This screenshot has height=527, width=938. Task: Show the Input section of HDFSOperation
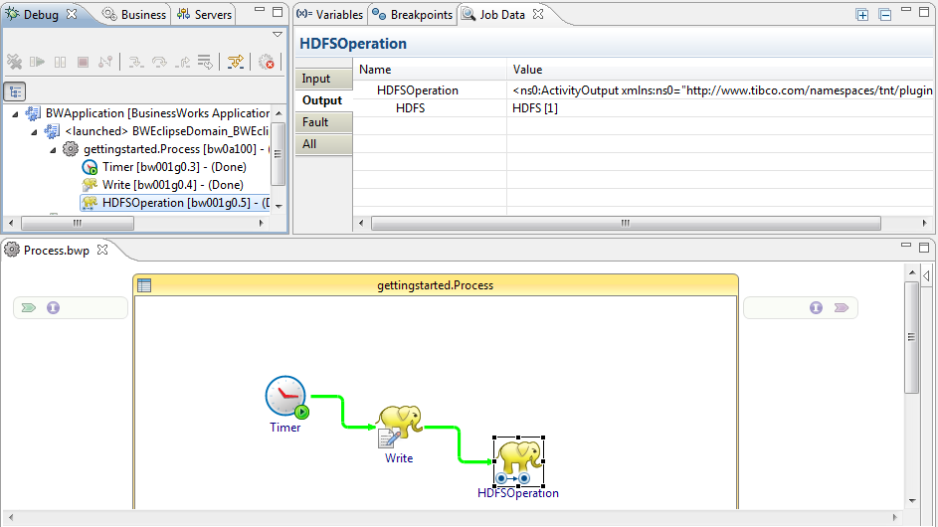(316, 79)
